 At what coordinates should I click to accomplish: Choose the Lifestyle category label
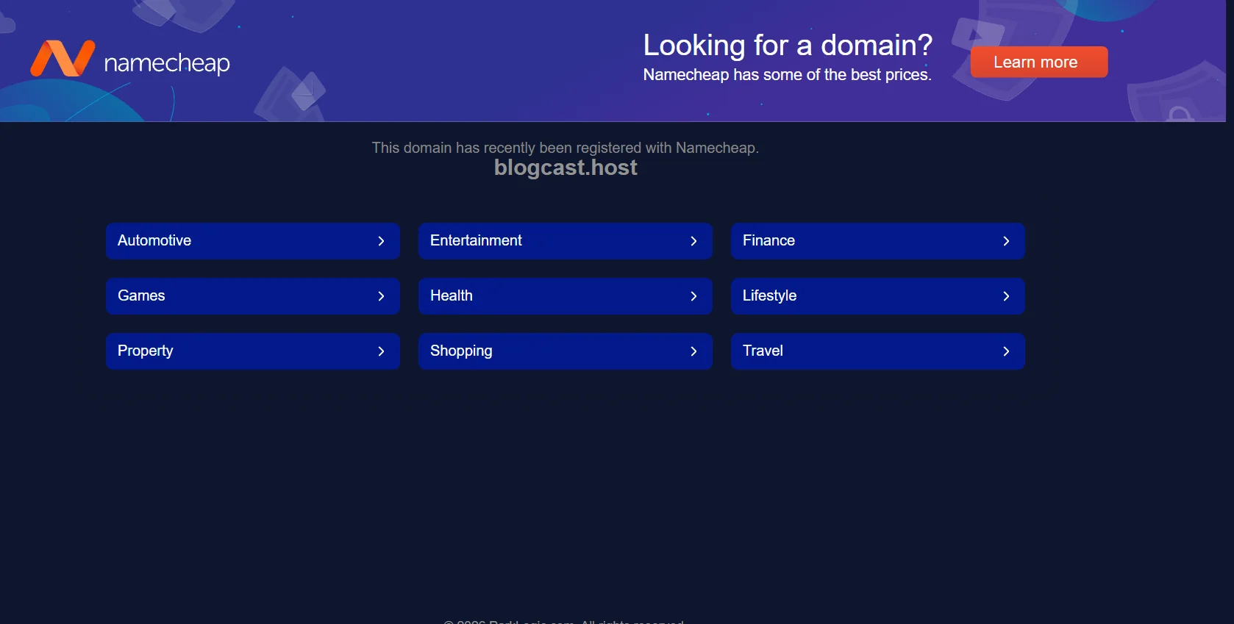coord(769,295)
